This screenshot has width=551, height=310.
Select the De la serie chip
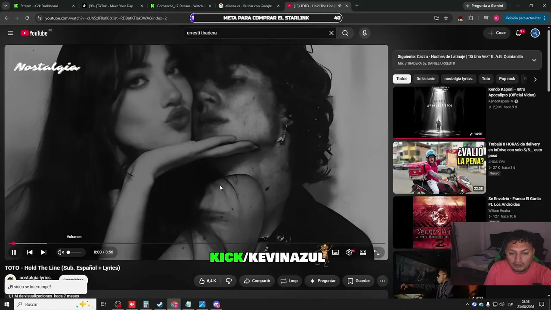point(426,79)
